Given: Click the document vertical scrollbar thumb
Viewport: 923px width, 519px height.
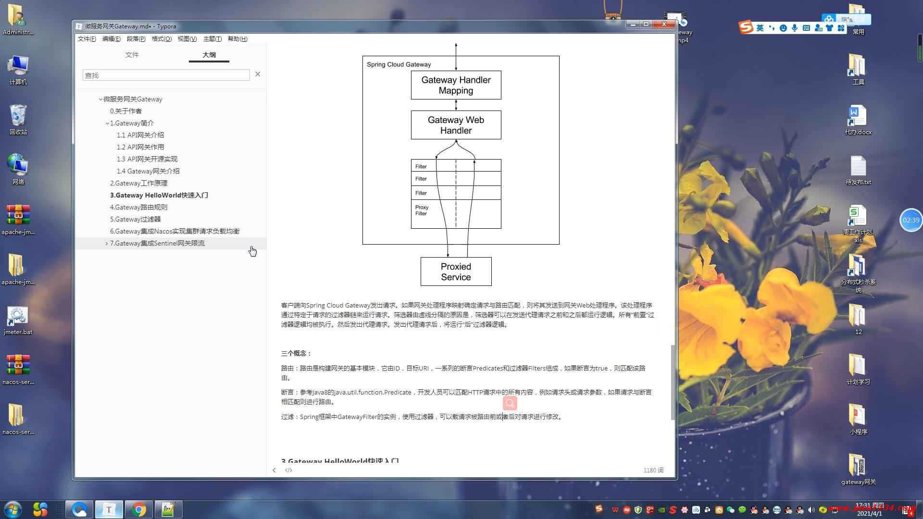Looking at the screenshot, I should pyautogui.click(x=673, y=382).
